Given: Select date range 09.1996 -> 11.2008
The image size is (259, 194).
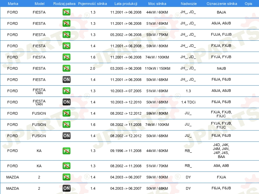Looking at the screenshot, I should pos(126,151).
